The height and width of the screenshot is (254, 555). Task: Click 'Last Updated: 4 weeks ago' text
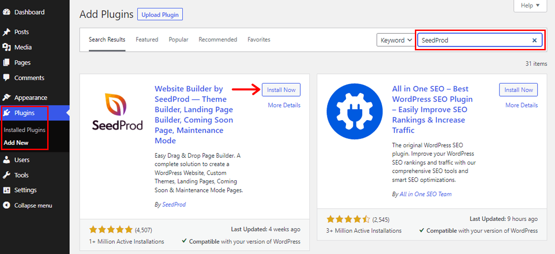coord(265,229)
